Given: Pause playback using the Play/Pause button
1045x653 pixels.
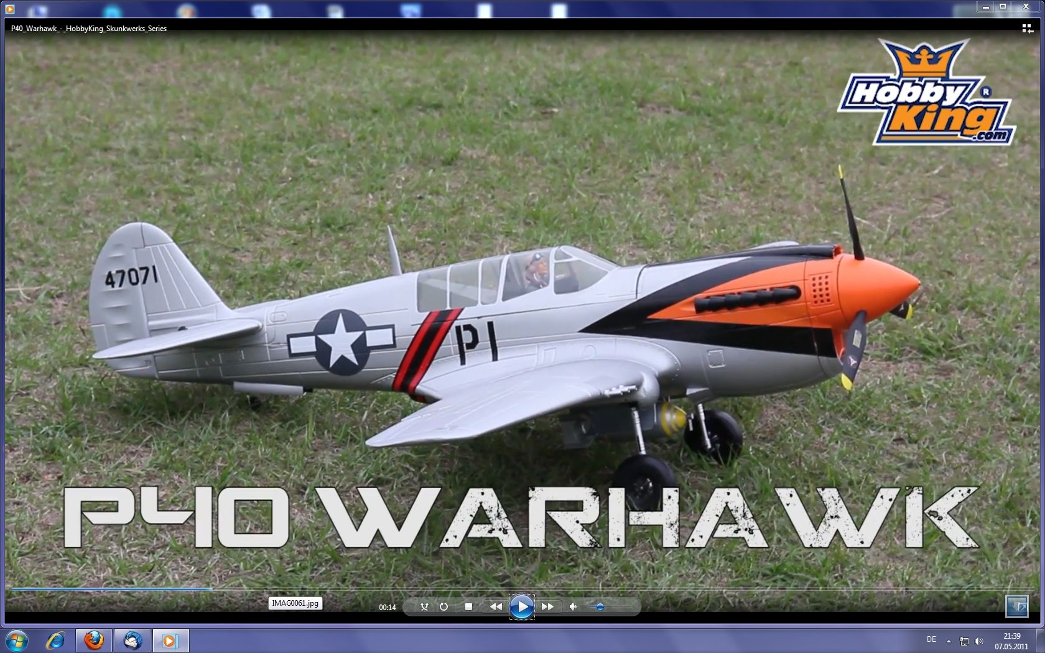Looking at the screenshot, I should (x=522, y=606).
